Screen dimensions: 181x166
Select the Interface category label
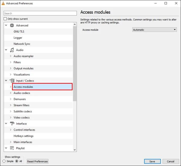point(21,124)
